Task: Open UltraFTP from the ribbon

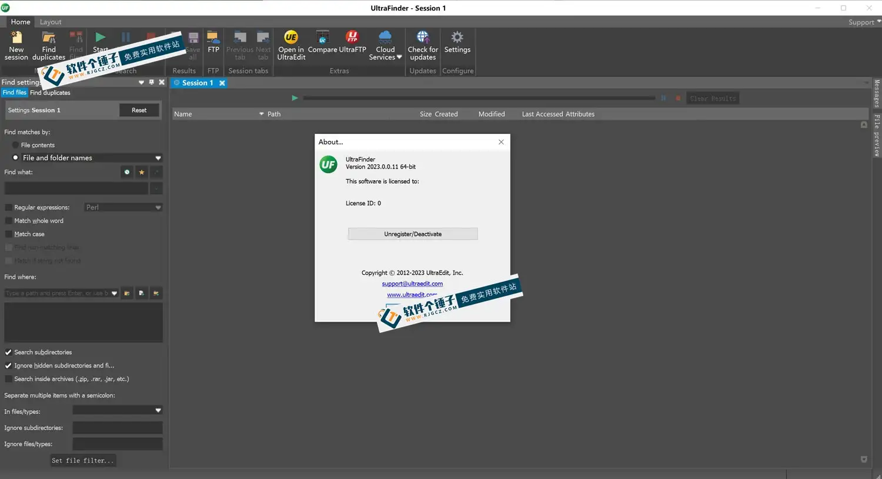Action: point(352,39)
